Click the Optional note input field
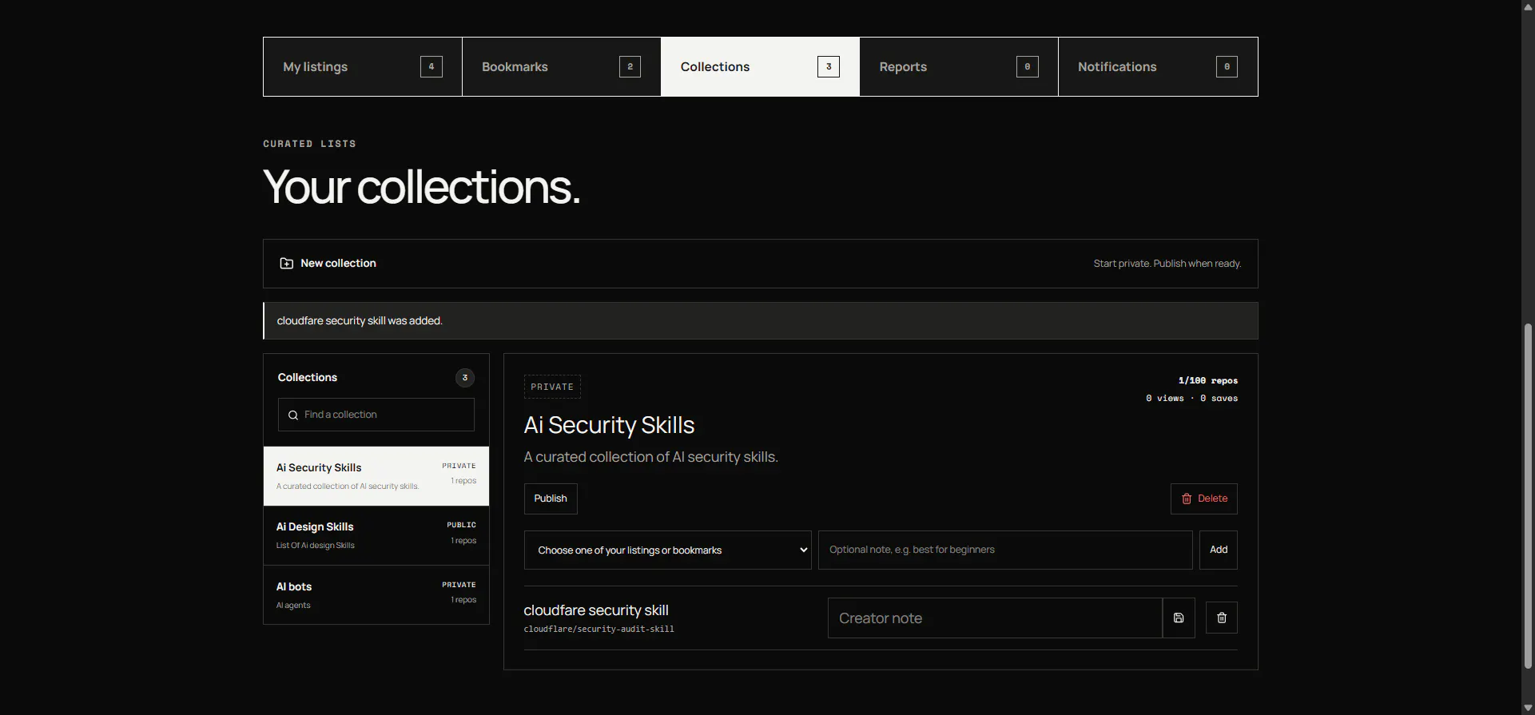Screen dimensions: 1535x715 (1005, 550)
